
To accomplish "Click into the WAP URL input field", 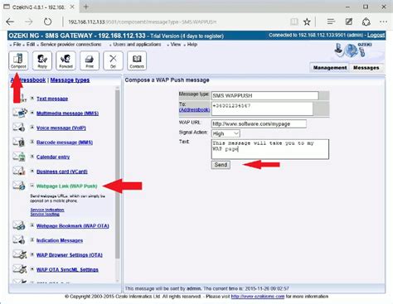I will point(259,123).
